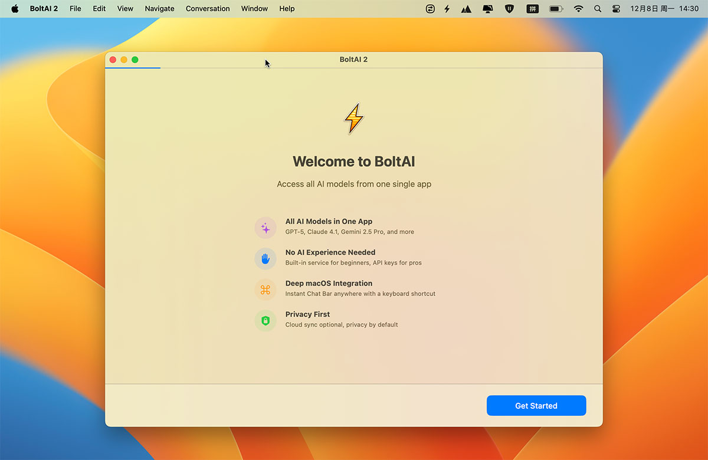Open the BoltAI 2 application menu
Screen dimensions: 708x460
coord(44,9)
